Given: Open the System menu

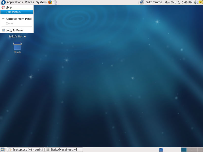Looking at the screenshot, I should pos(41,2).
